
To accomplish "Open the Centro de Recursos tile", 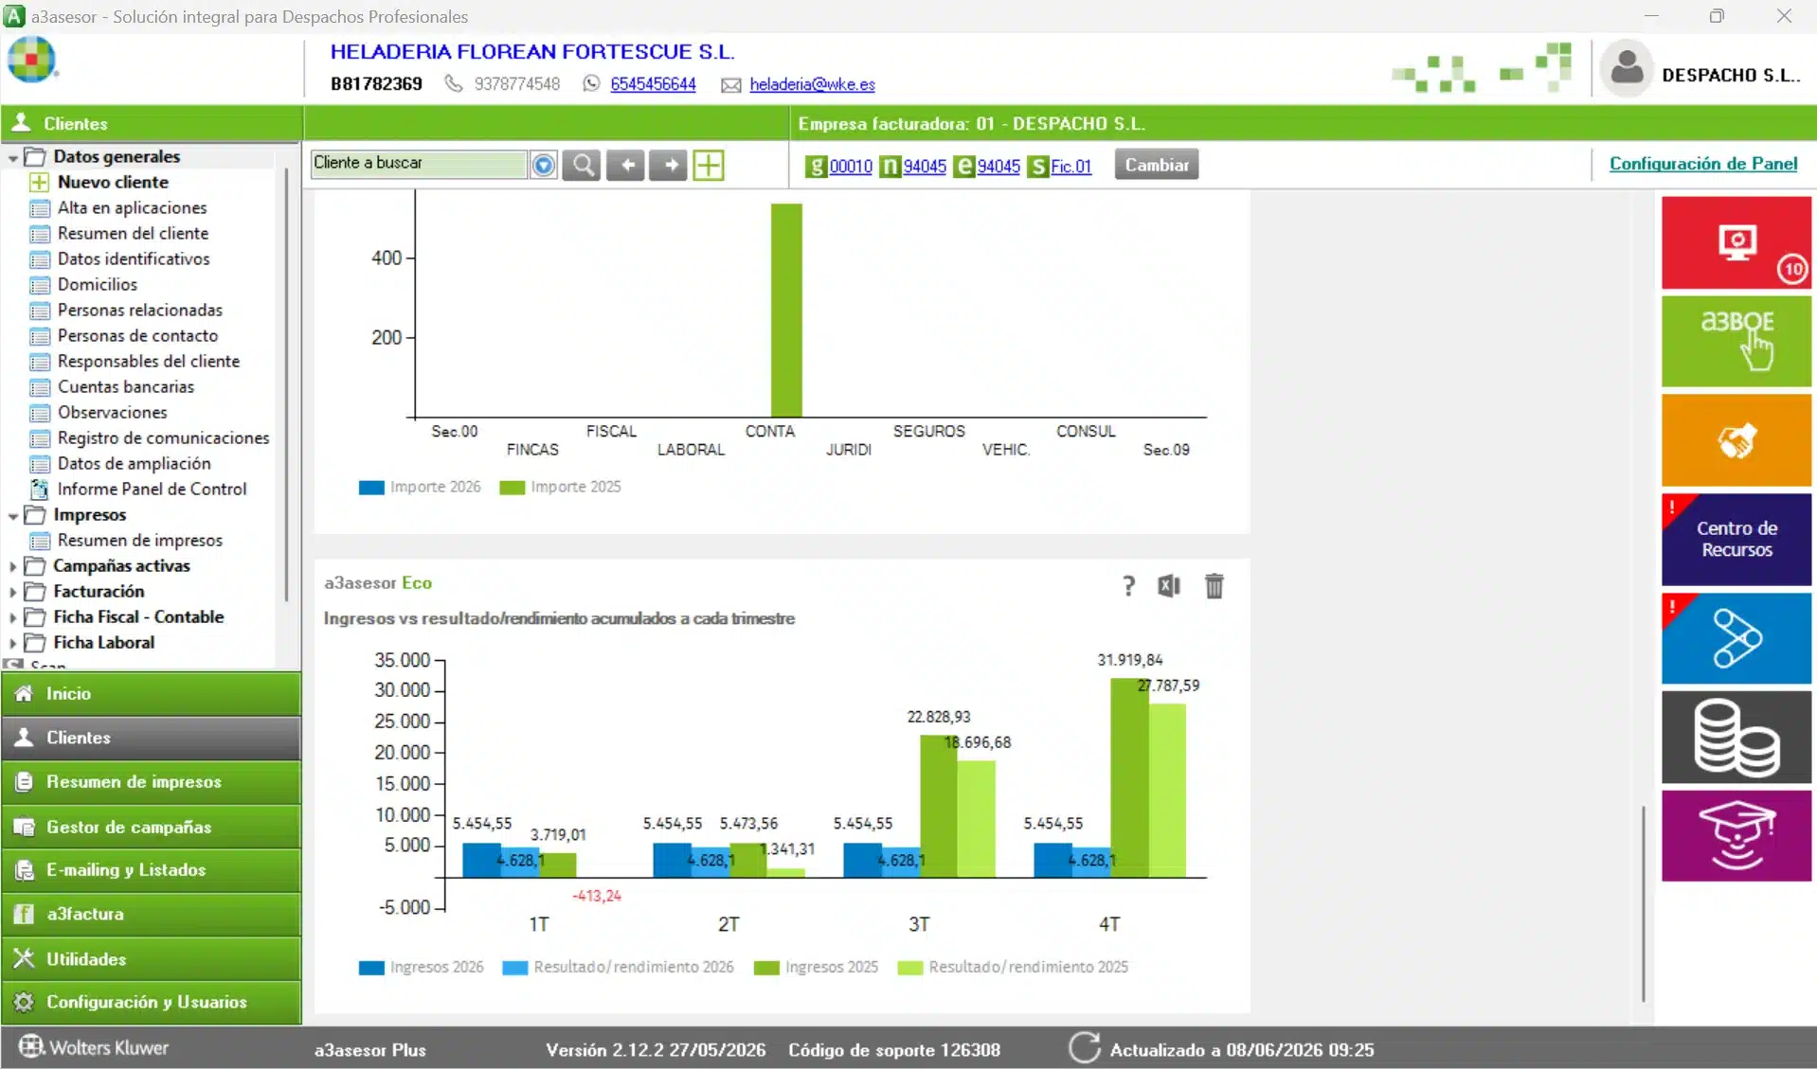I will (1736, 539).
